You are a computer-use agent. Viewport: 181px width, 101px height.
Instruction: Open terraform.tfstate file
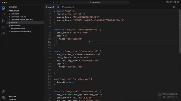pyautogui.click(x=18, y=29)
